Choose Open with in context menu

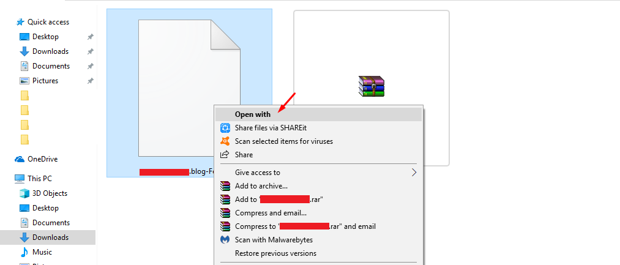[x=318, y=114]
